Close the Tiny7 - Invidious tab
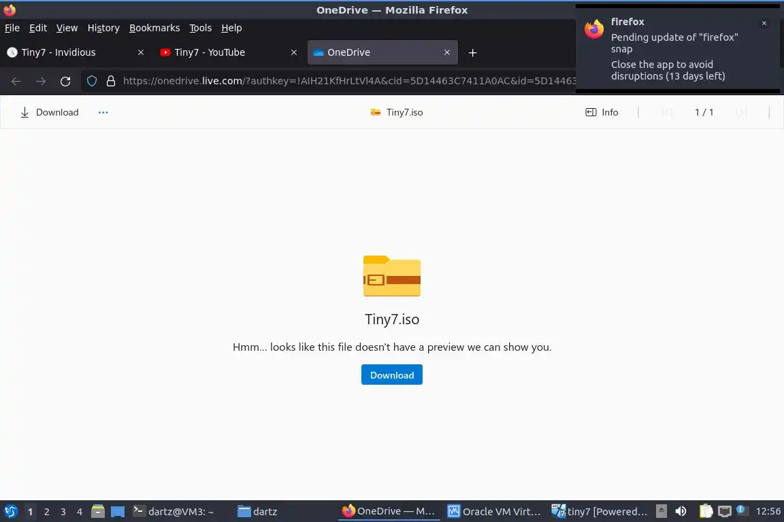Image resolution: width=784 pixels, height=522 pixels. click(x=141, y=52)
